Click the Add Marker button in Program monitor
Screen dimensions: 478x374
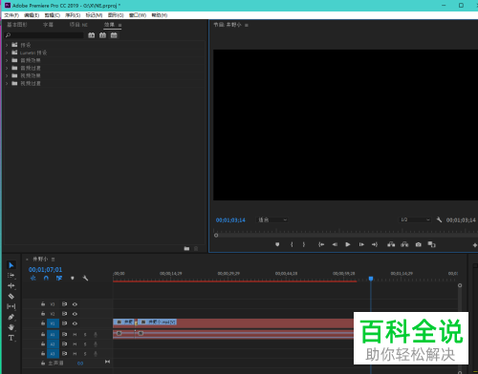[277, 244]
